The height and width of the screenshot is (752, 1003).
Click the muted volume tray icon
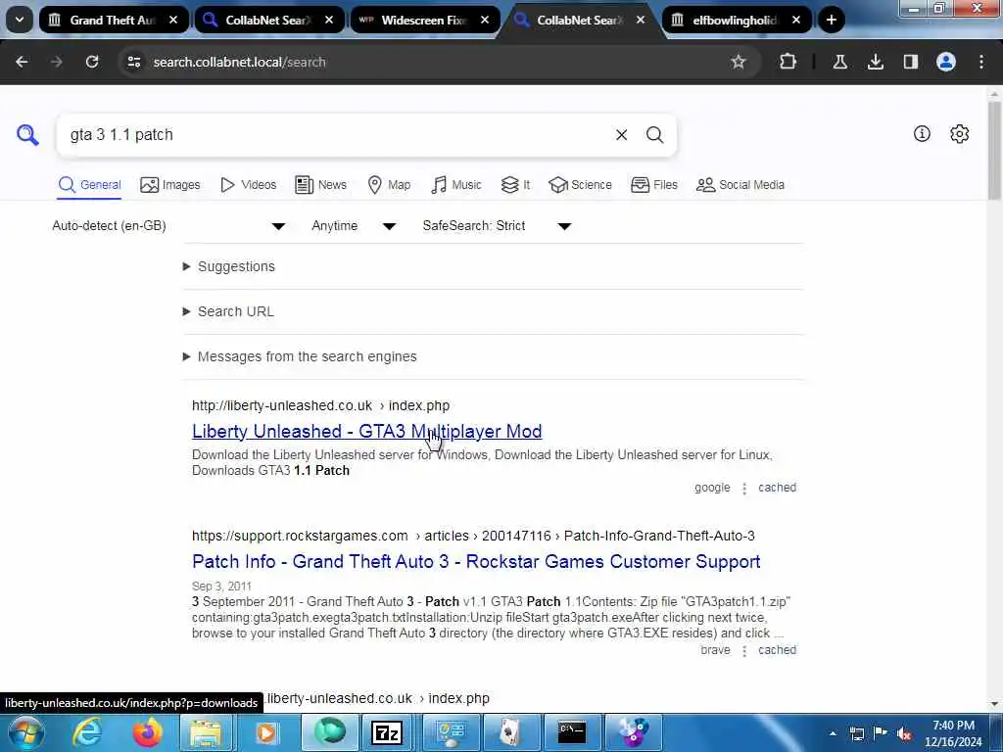coord(904,733)
